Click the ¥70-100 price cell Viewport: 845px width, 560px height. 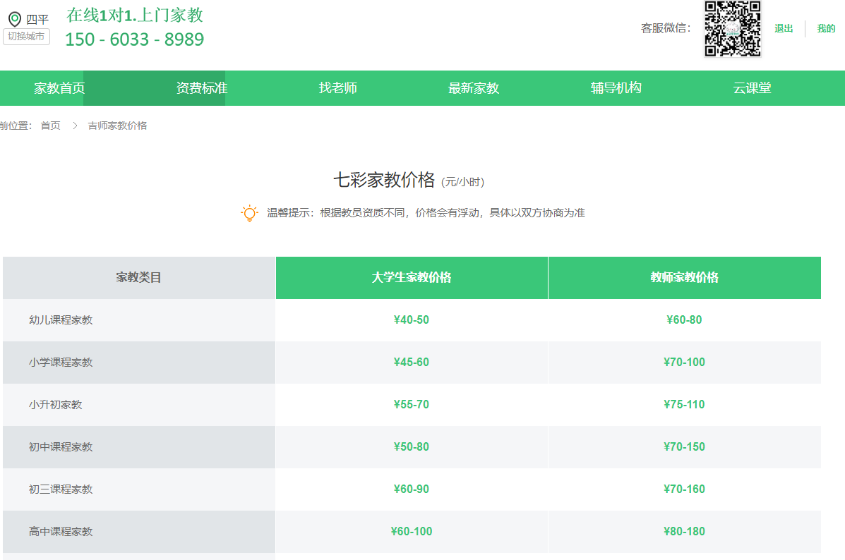685,363
